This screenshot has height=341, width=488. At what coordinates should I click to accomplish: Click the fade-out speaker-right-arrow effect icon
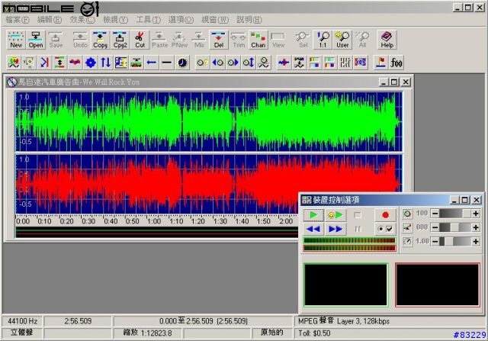coord(233,63)
